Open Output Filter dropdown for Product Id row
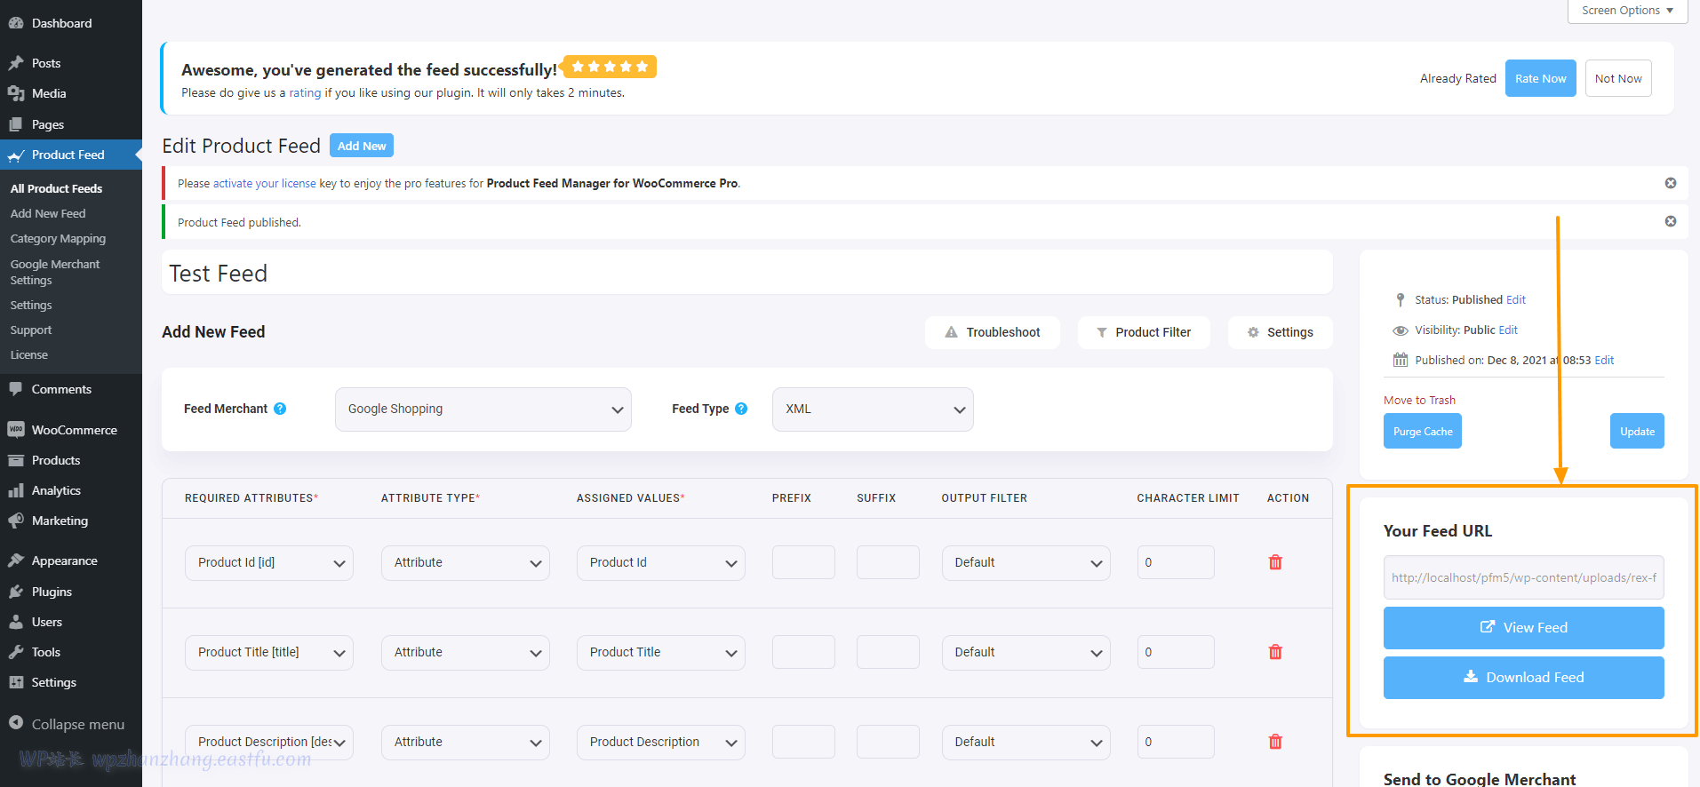Viewport: 1700px width, 787px height. coord(1026,563)
